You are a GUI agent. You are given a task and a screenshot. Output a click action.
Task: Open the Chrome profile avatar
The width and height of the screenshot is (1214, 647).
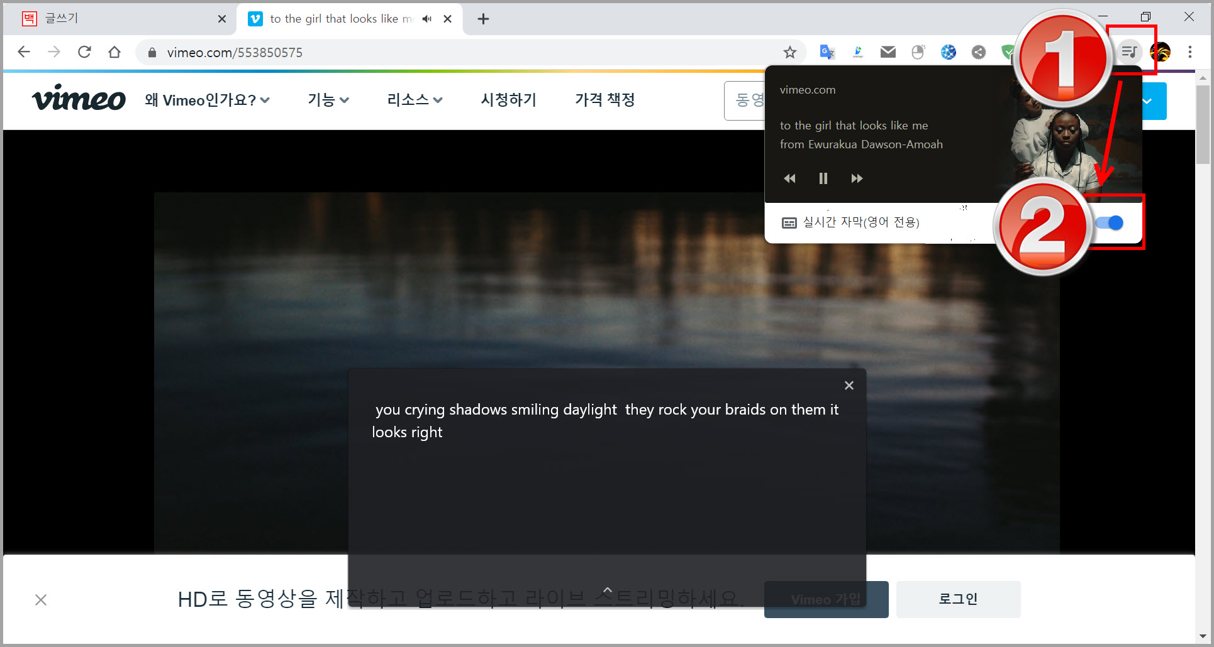[x=1161, y=52]
